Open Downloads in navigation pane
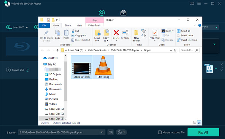The image size is (225, 139). 53,89
